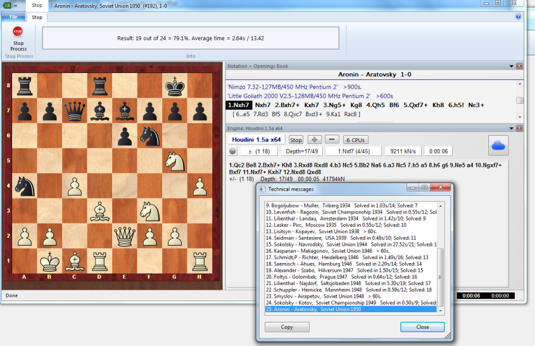This screenshot has height=346, width=535.
Task: Remove an engine line with minus button
Action: click(x=332, y=140)
